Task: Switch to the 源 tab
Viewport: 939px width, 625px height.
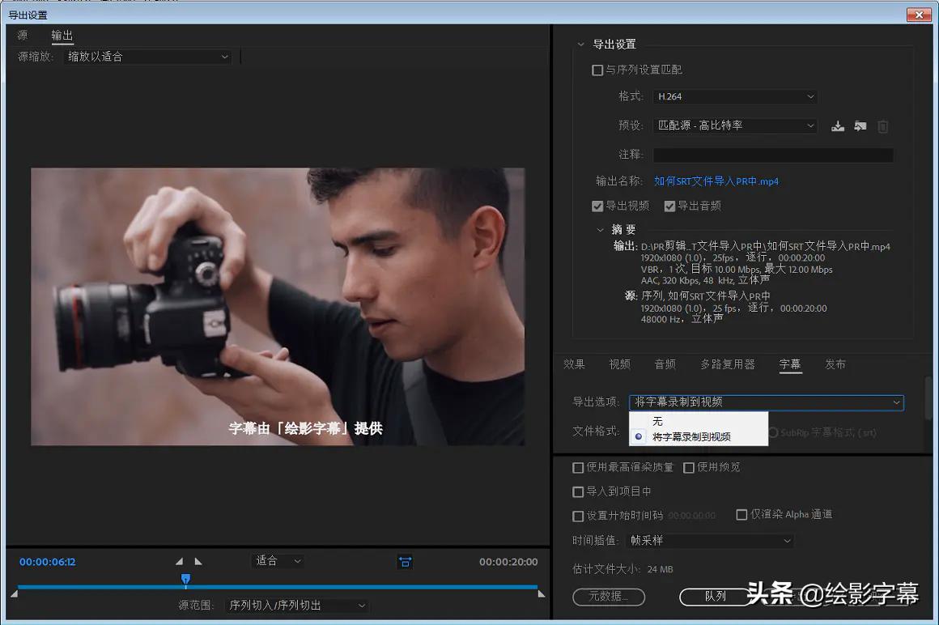Action: [x=23, y=35]
